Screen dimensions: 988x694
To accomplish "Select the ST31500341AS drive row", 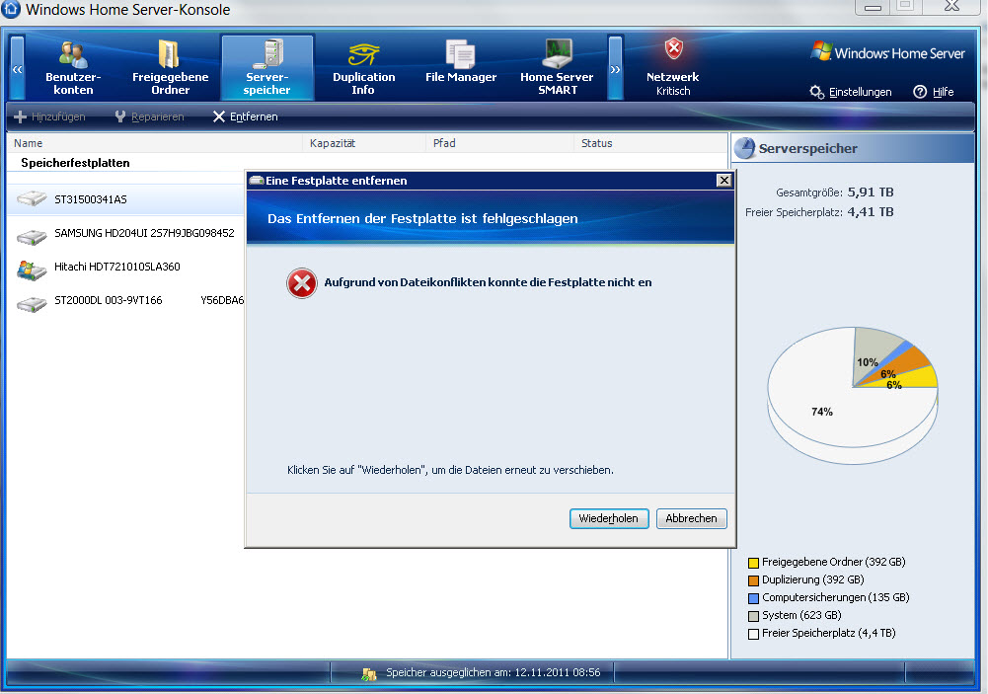I will (126, 199).
